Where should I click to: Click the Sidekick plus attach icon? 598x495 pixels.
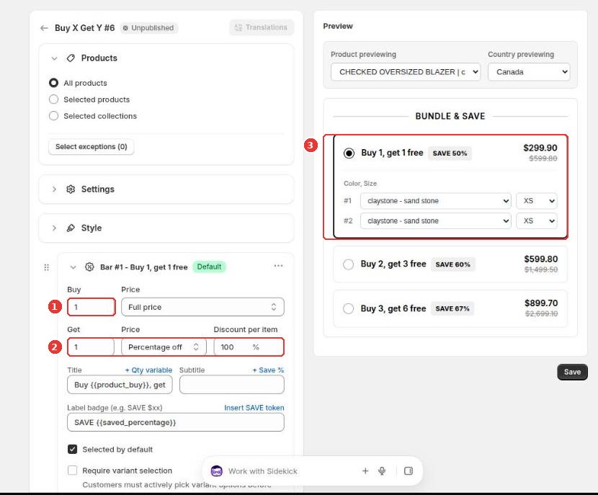[365, 471]
